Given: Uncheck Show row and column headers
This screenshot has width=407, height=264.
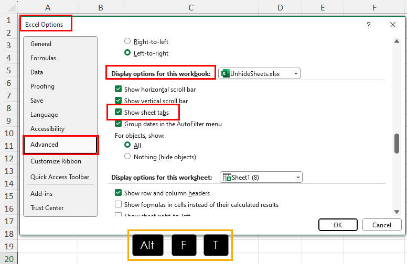Looking at the screenshot, I should [118, 193].
